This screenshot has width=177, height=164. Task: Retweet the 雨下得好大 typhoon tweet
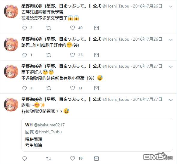49,88
